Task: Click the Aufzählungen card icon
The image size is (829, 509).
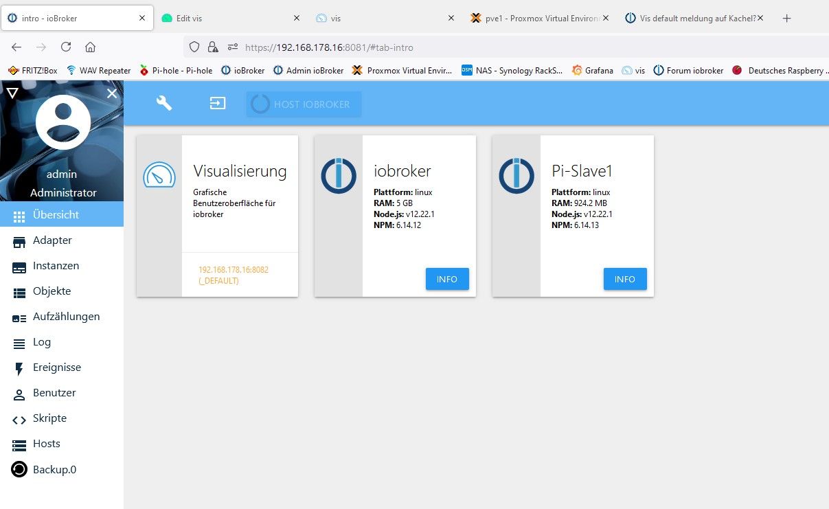Action: click(19, 318)
